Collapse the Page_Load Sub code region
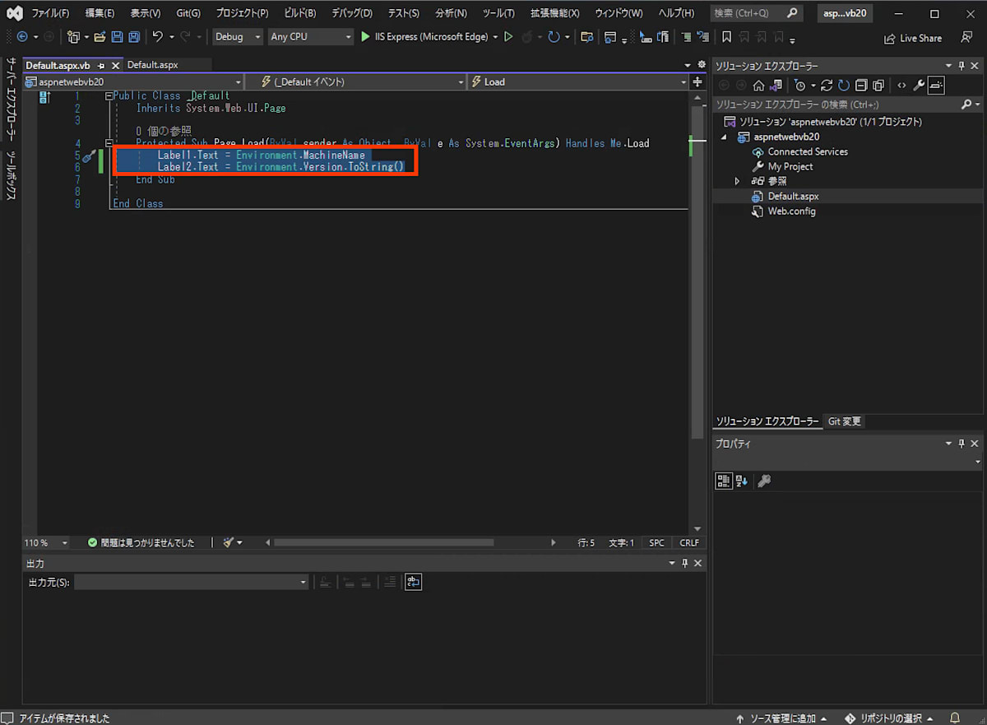Screen dimensions: 987x725 click(109, 143)
